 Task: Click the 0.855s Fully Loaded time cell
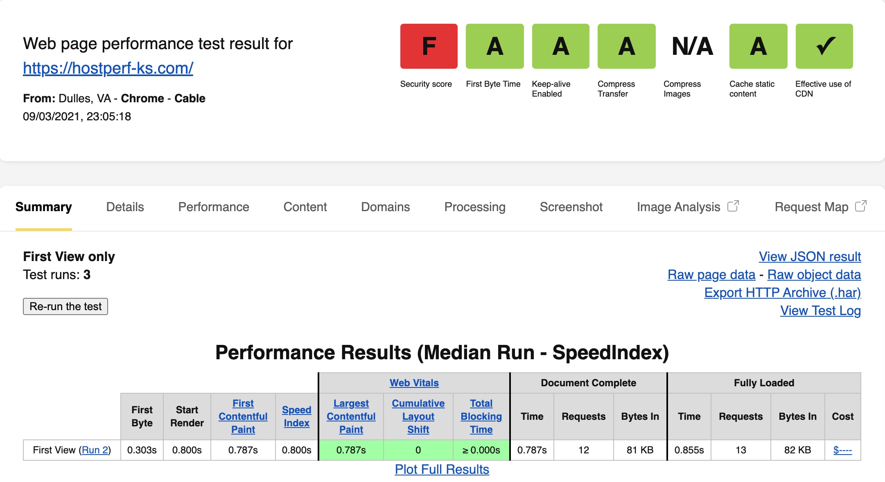point(689,450)
